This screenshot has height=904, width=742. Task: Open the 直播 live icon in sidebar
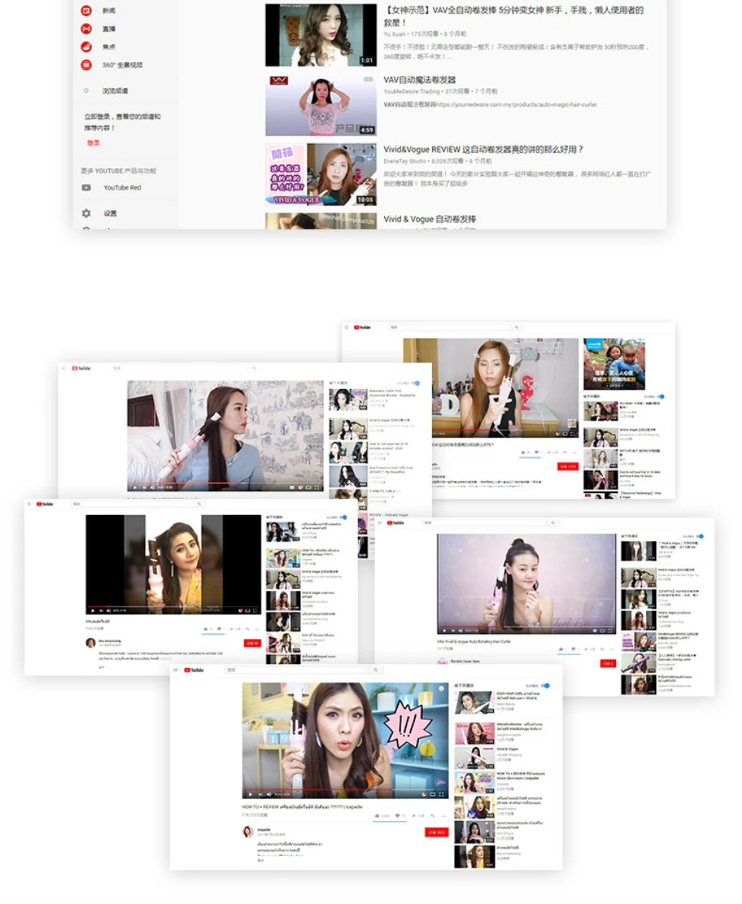tap(86, 29)
